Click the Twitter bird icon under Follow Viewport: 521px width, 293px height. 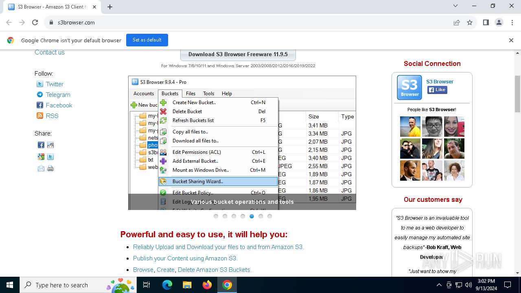point(40,84)
